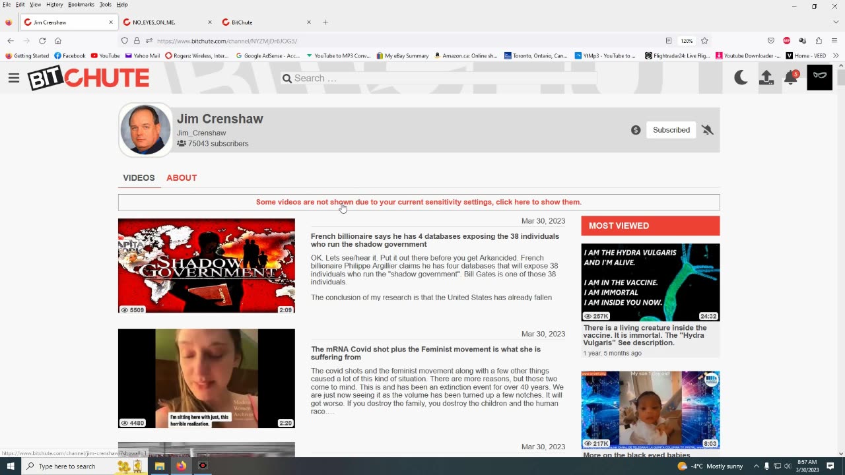Open the File menu
This screenshot has height=475, width=845.
point(7,5)
